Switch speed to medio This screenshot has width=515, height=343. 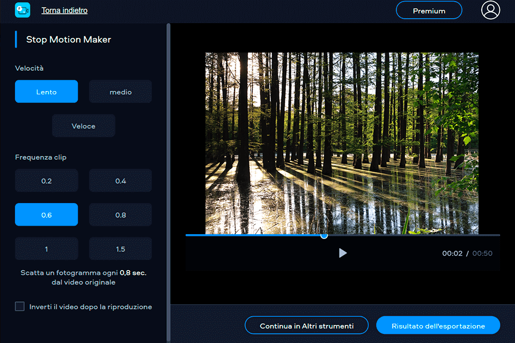[120, 91]
